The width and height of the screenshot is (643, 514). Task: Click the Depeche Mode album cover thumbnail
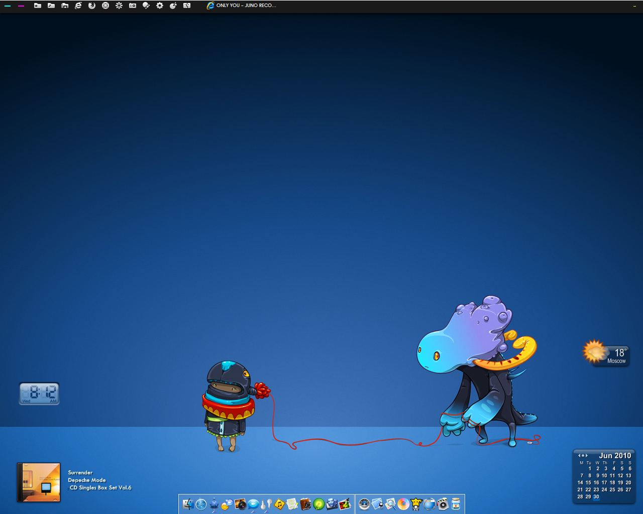39,482
